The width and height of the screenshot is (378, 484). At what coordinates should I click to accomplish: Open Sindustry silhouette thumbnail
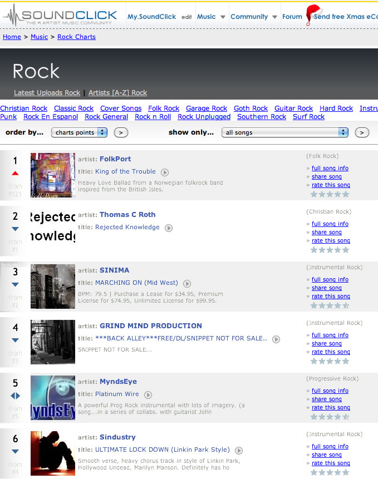tap(53, 453)
